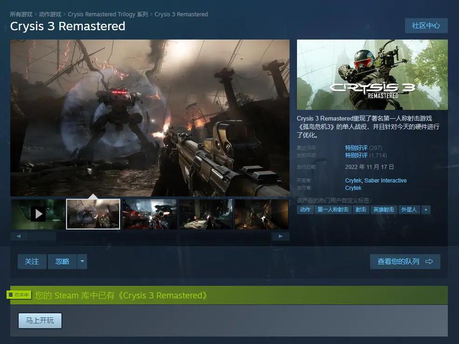
Task: Open the 动作游戏 breadcrumb link
Action: (x=50, y=14)
